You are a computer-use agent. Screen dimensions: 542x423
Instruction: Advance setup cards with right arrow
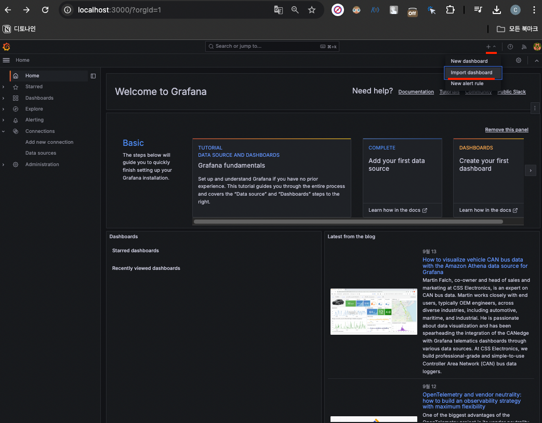531,170
